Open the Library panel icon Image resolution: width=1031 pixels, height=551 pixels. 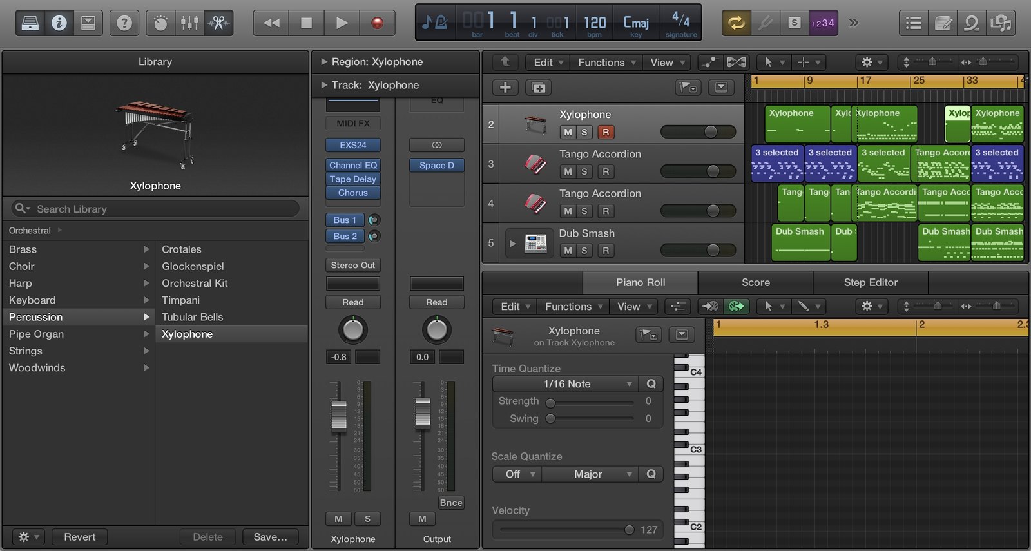30,23
